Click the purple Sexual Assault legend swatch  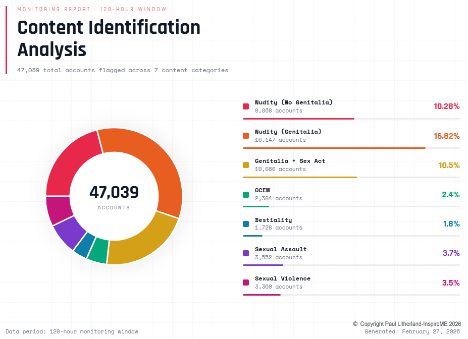pos(246,253)
